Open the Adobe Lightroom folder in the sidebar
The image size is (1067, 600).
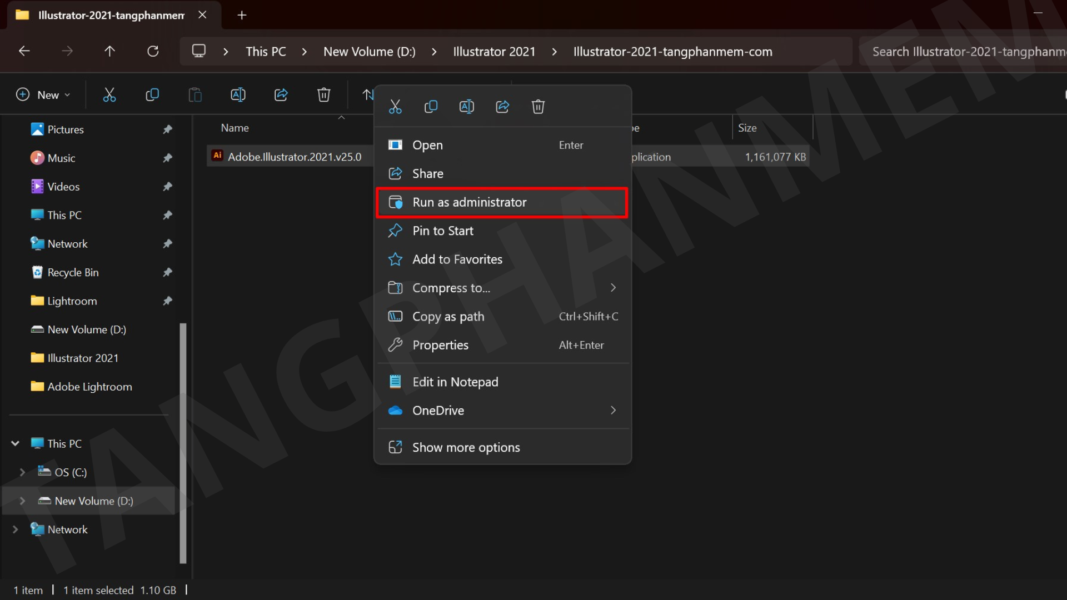(x=89, y=387)
